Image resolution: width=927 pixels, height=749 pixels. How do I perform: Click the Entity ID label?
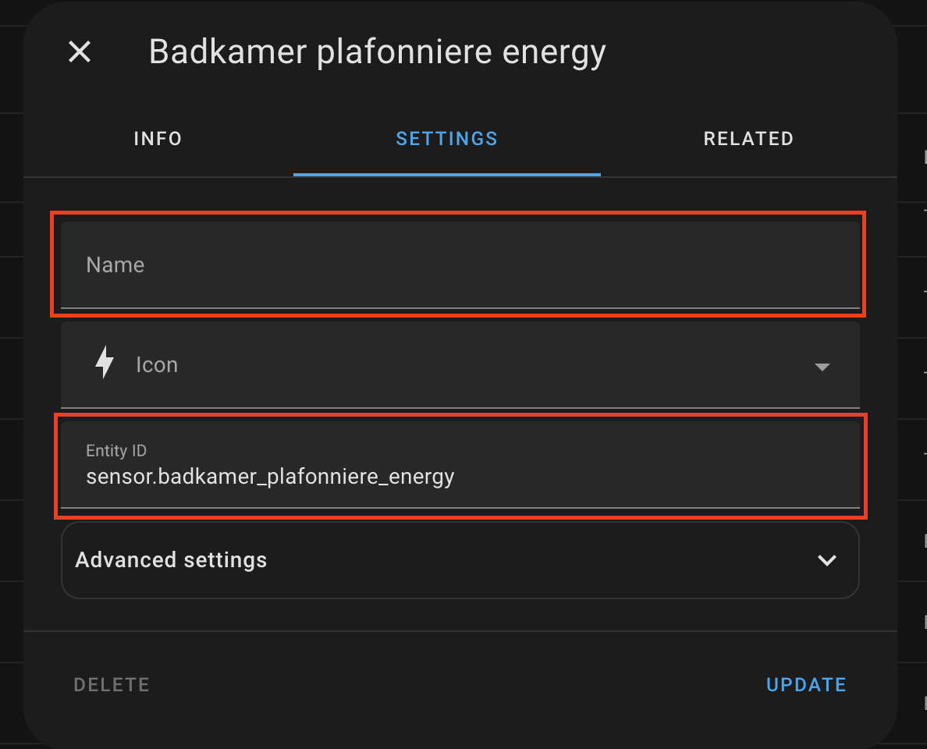pos(115,450)
